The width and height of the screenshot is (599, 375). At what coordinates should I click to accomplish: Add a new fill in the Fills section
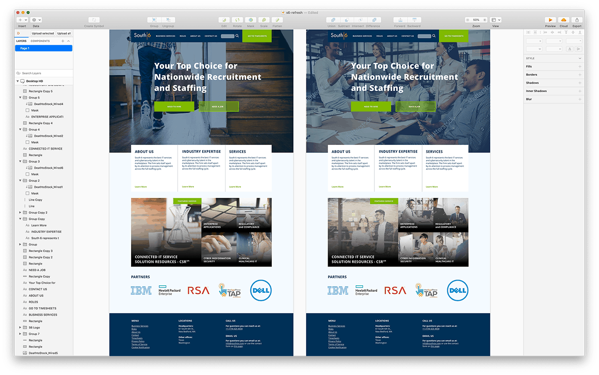coord(580,66)
